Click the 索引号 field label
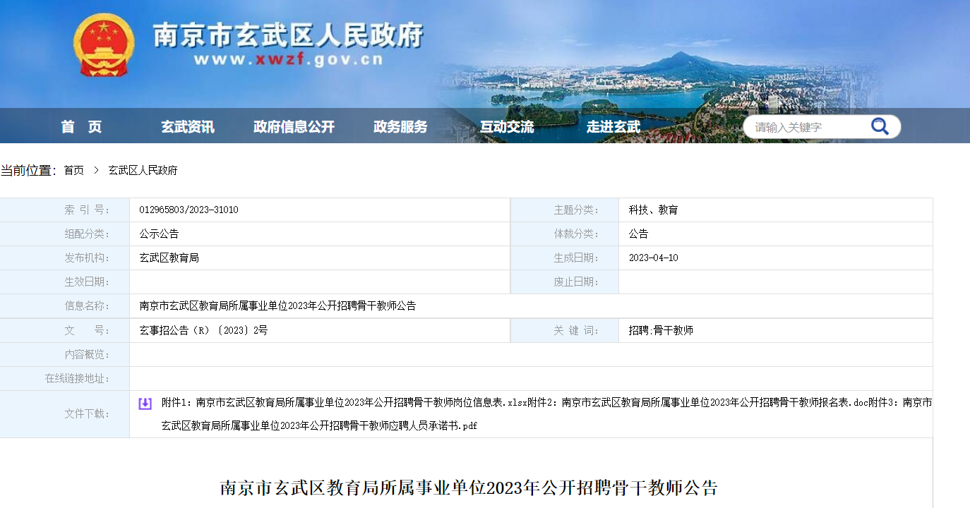Viewport: 970px width, 508px height. point(87,210)
